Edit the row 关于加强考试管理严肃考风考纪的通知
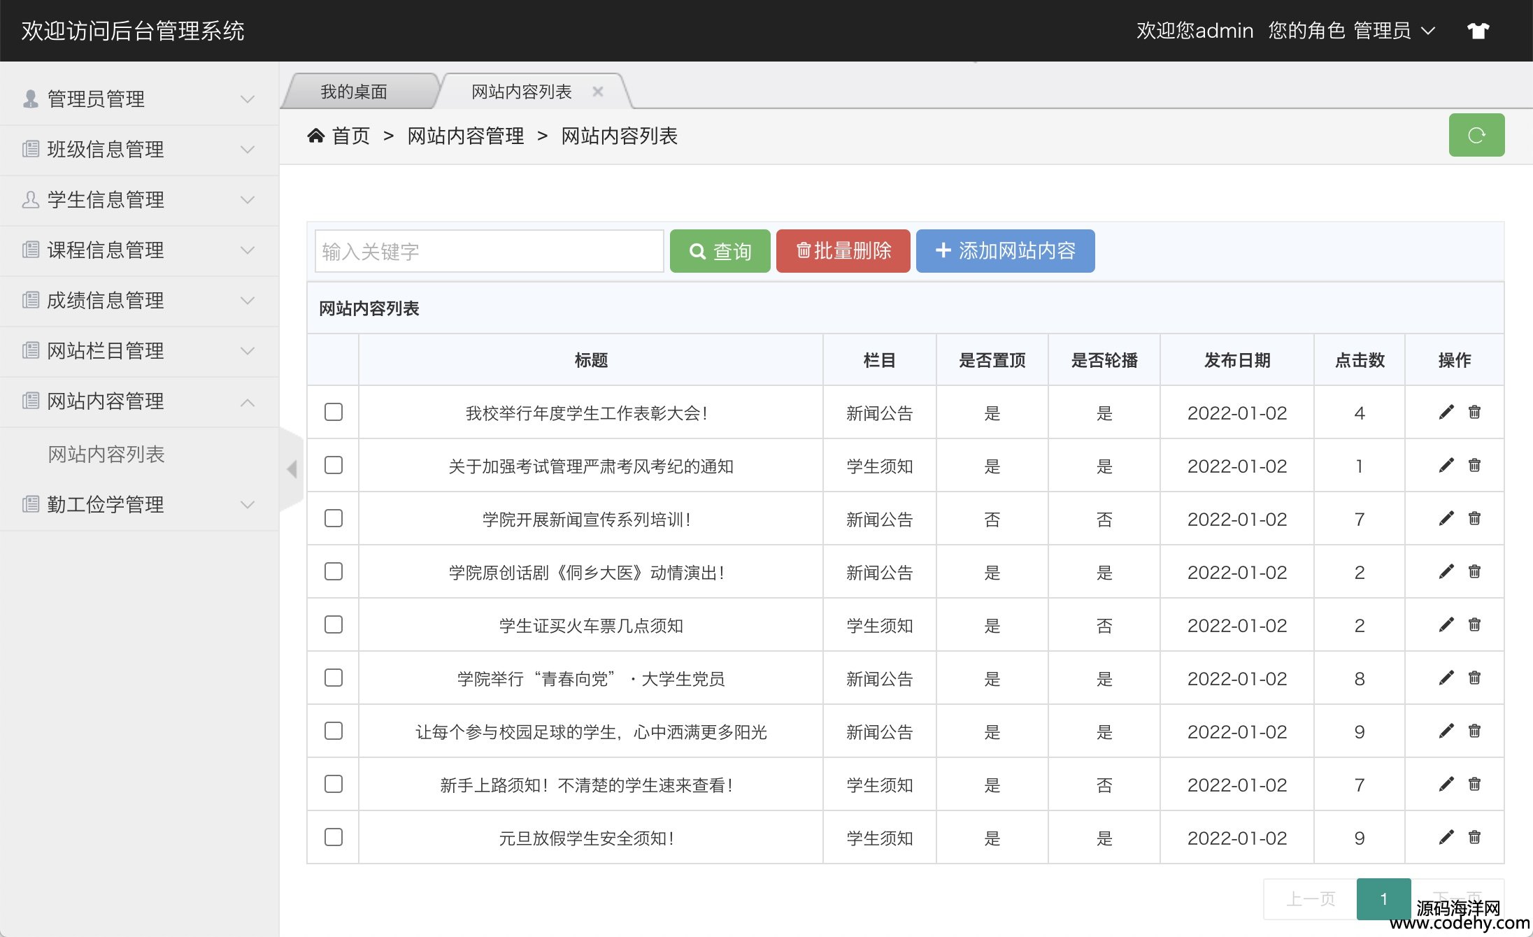Screen dimensions: 1533x937 (x=1446, y=465)
